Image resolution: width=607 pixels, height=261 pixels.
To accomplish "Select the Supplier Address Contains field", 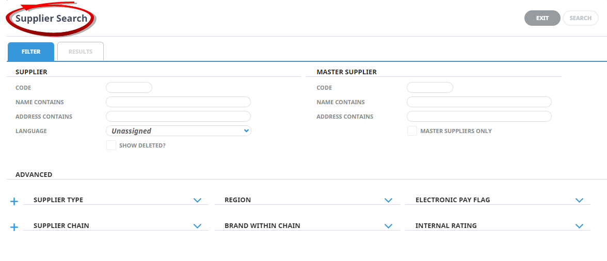I will [x=178, y=117].
